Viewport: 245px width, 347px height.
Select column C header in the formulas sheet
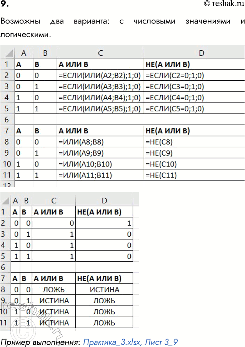100,53
